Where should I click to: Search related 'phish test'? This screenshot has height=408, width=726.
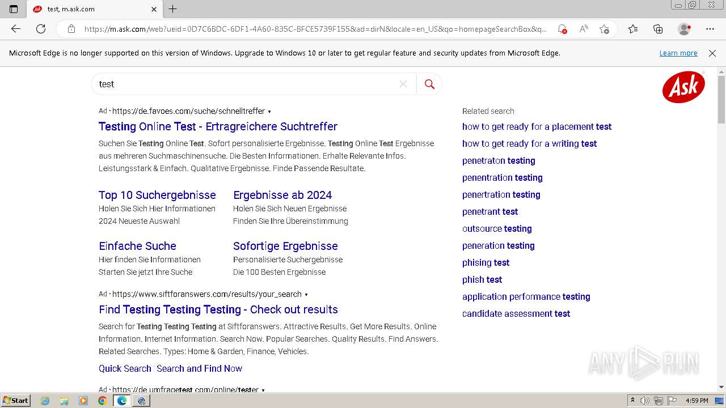482,279
